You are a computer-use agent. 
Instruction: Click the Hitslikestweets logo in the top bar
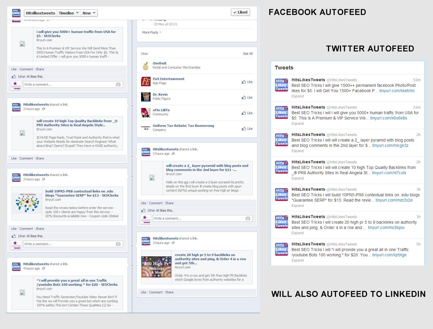click(x=16, y=13)
